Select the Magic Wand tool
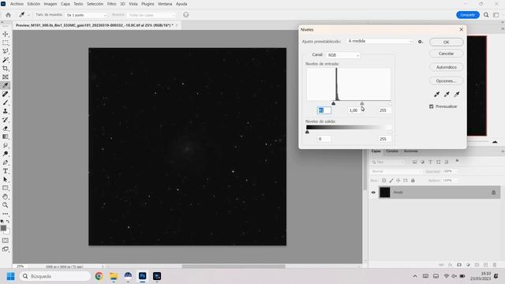The height and width of the screenshot is (284, 505). click(6, 60)
